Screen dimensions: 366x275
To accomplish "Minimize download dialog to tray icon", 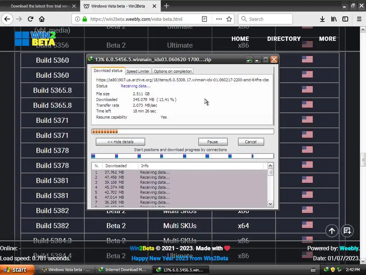I will pos(249,60).
